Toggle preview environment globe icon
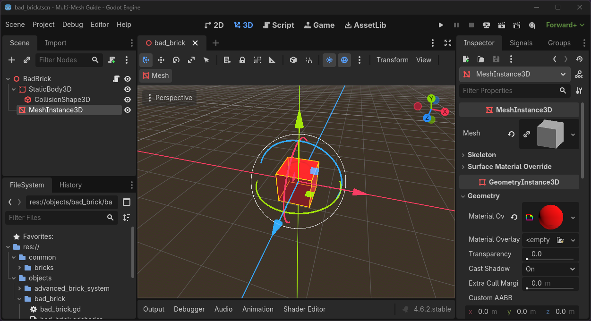Image resolution: width=591 pixels, height=321 pixels. 344,60
